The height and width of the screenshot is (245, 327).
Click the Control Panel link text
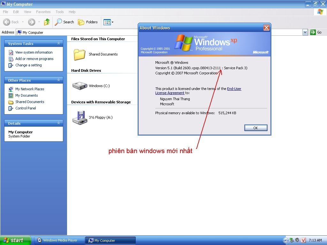pyautogui.click(x=26, y=108)
